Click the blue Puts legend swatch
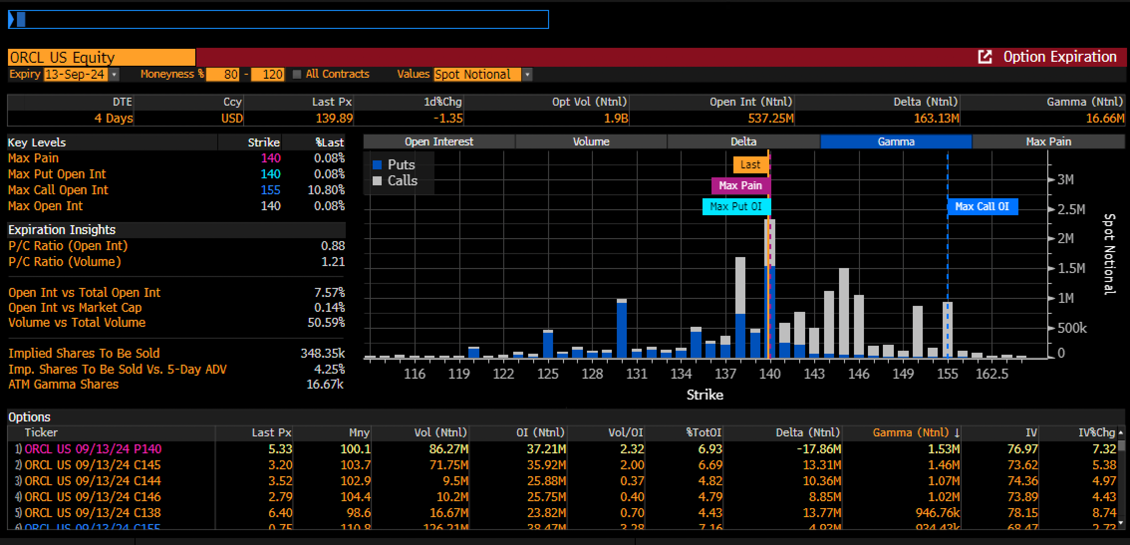This screenshot has width=1130, height=545. pos(377,165)
